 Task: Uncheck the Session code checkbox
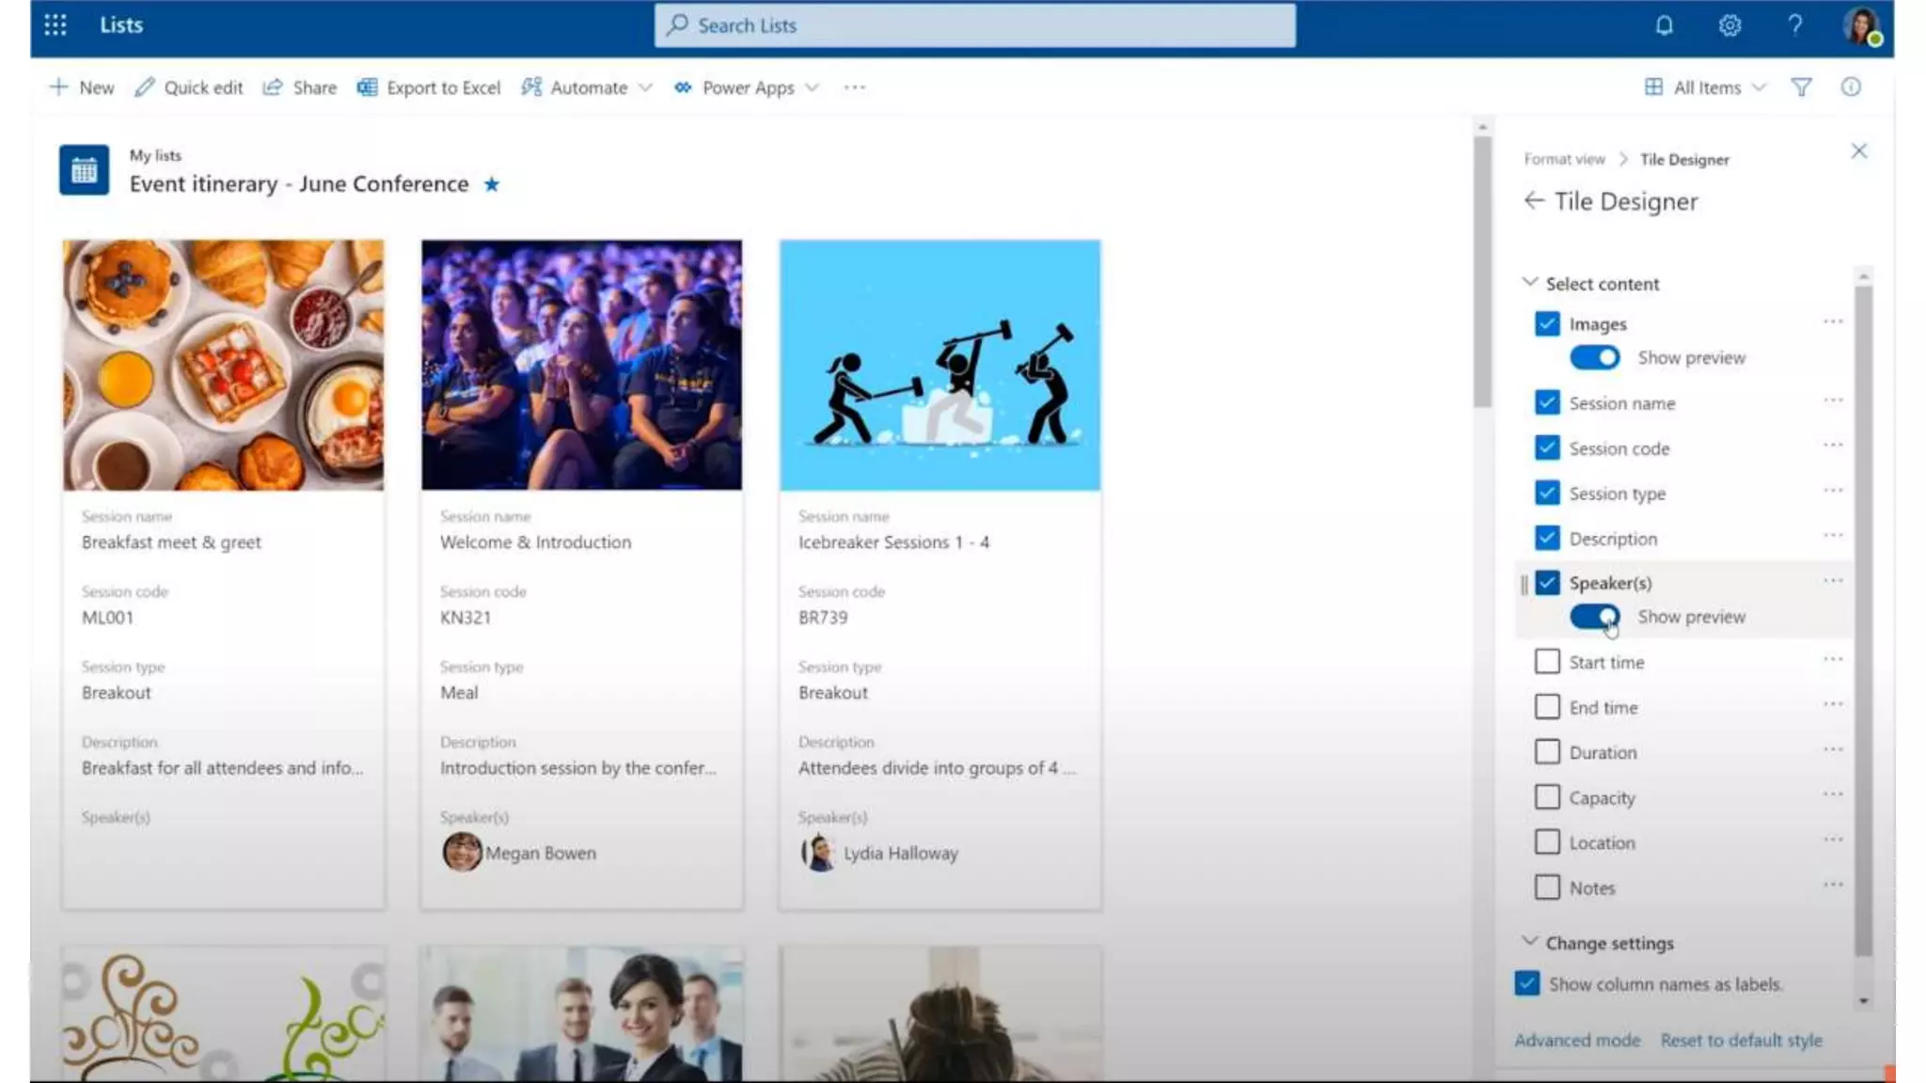(x=1547, y=448)
